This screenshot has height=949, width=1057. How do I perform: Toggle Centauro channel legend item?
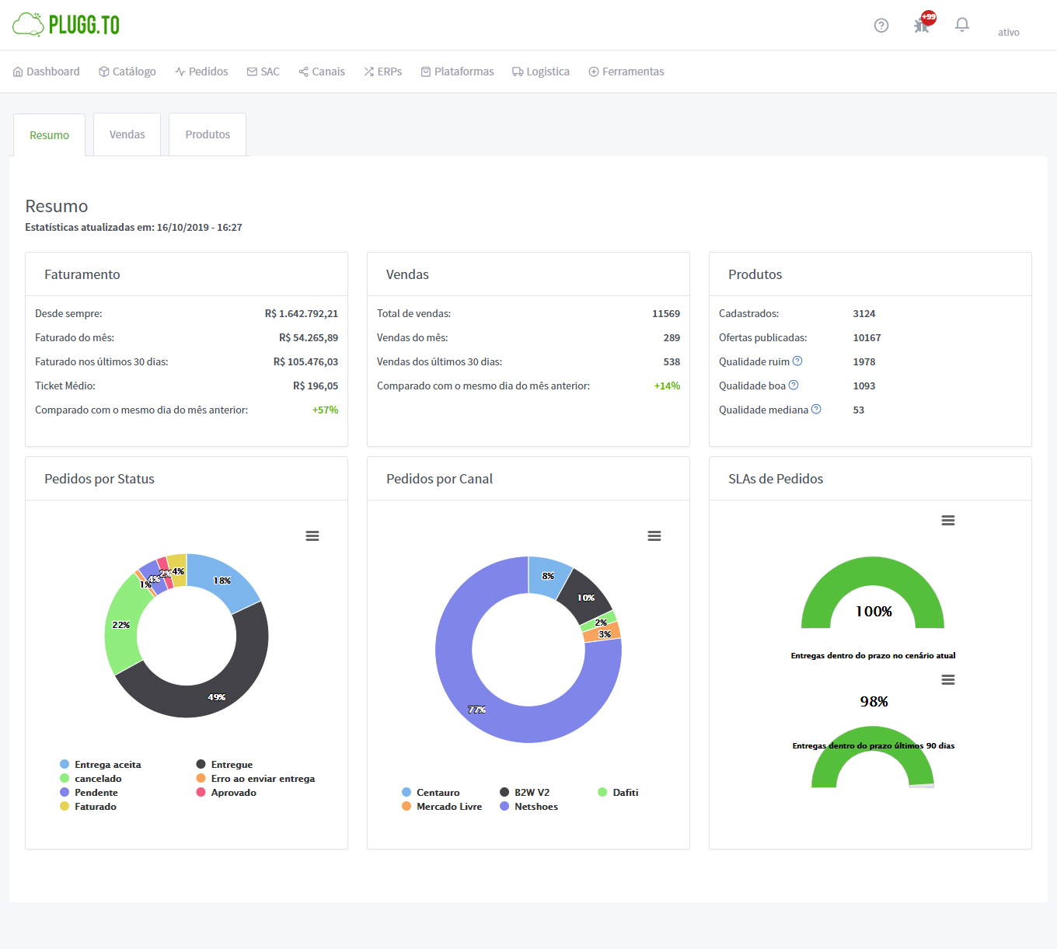pyautogui.click(x=431, y=793)
